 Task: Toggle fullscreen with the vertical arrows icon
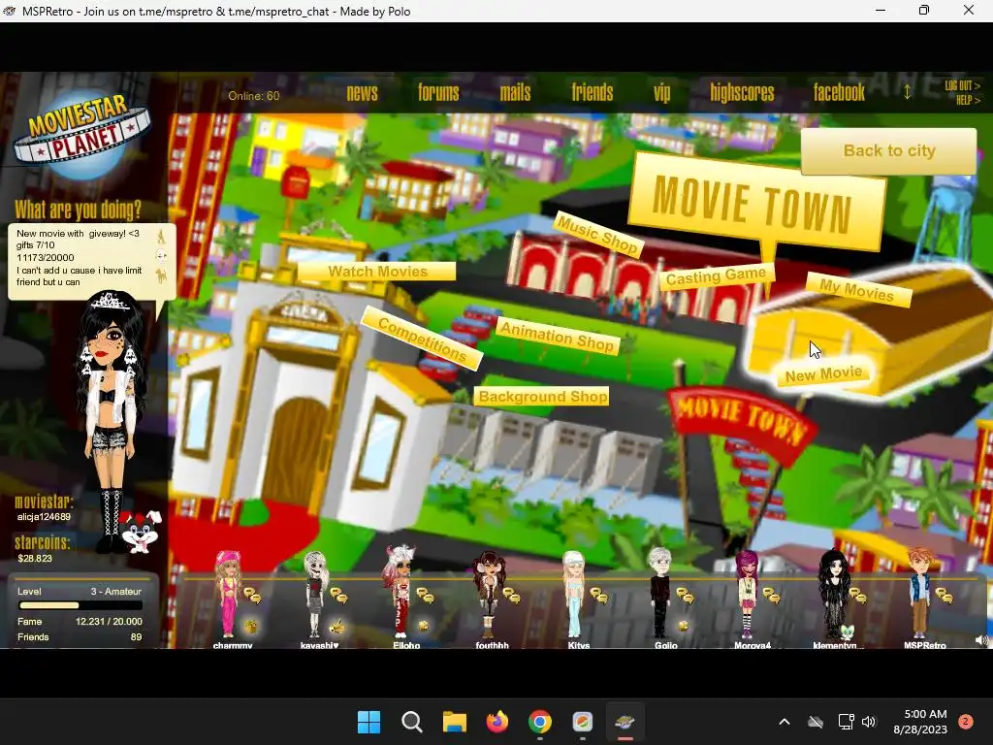pyautogui.click(x=907, y=92)
